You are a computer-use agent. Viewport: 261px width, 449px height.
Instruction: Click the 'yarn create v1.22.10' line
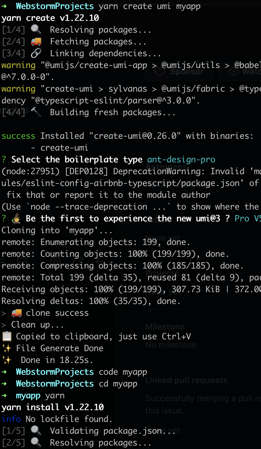(x=50, y=18)
